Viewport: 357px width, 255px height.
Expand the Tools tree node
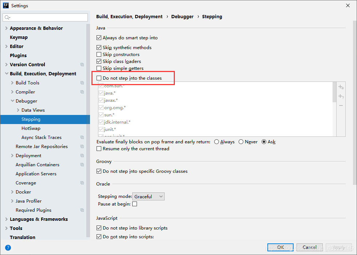click(7, 228)
